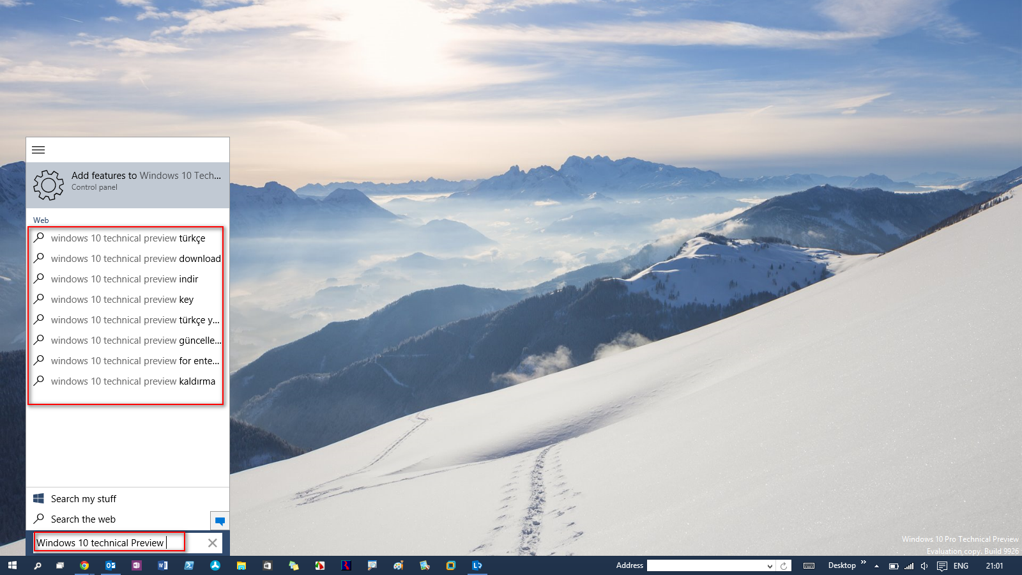This screenshot has height=575, width=1022.
Task: Open the yellow square-frame taskbar icon
Action: coord(451,565)
